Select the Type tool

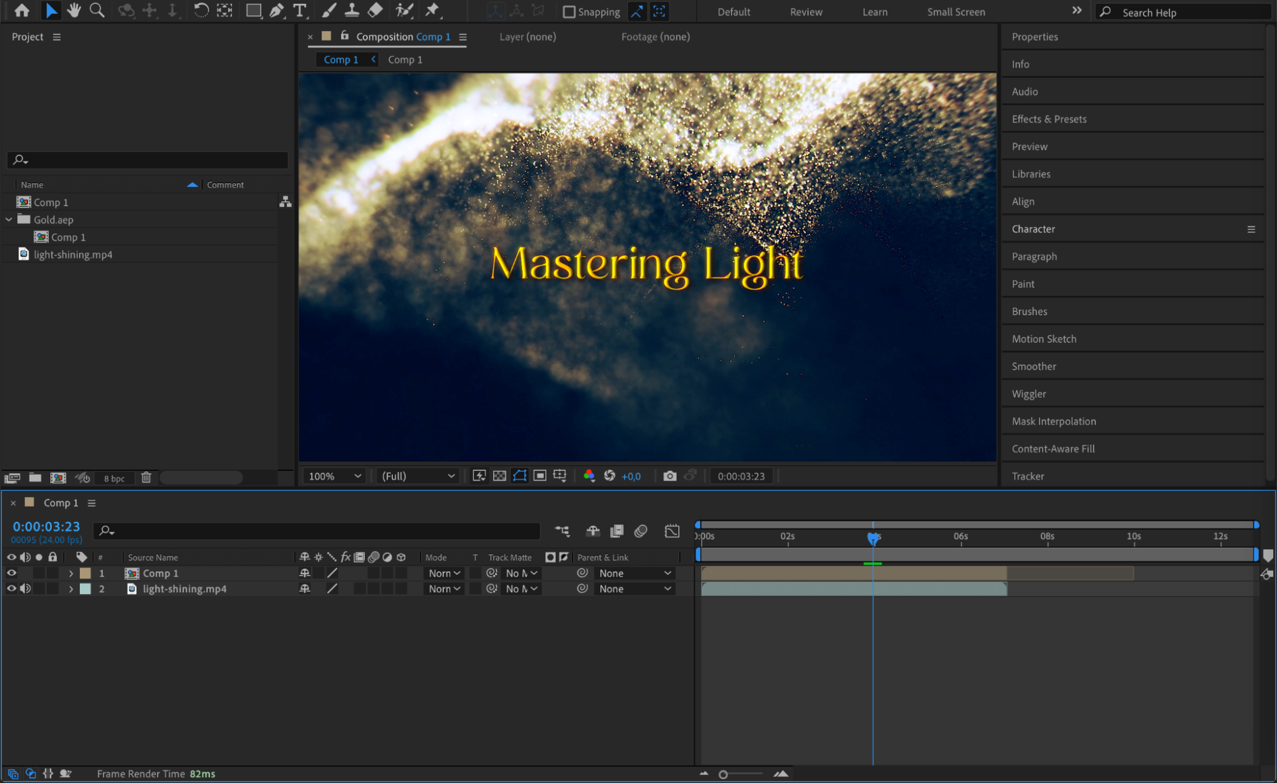pos(299,11)
